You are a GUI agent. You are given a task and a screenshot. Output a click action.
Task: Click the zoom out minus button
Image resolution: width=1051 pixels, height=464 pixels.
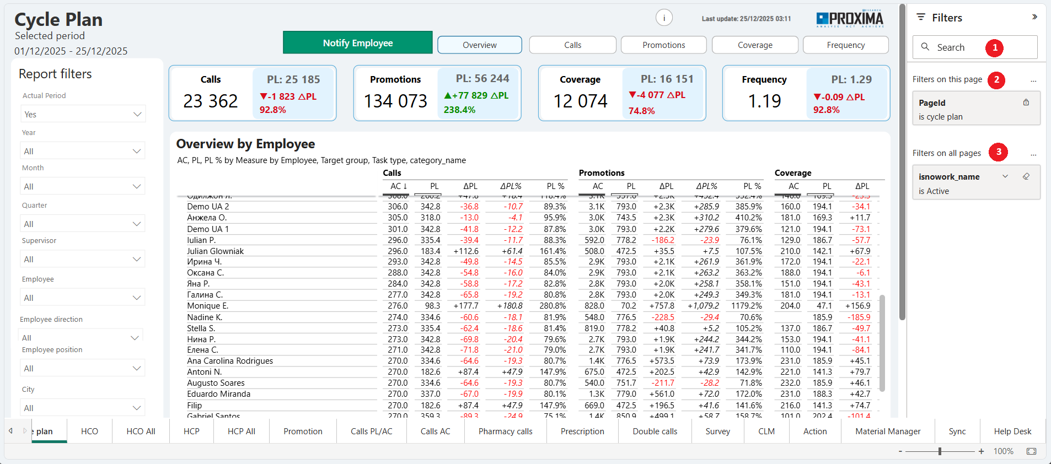(x=900, y=451)
